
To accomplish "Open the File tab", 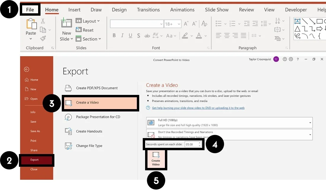I will click(30, 9).
